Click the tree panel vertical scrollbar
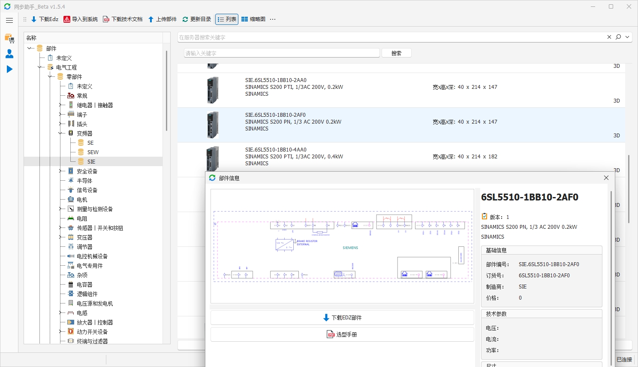 (x=166, y=91)
